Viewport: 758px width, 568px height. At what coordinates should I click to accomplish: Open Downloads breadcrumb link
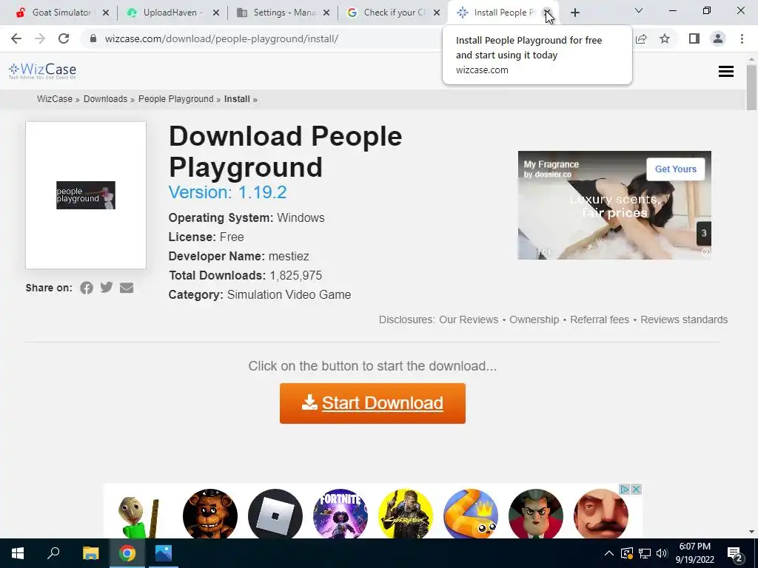click(x=105, y=99)
